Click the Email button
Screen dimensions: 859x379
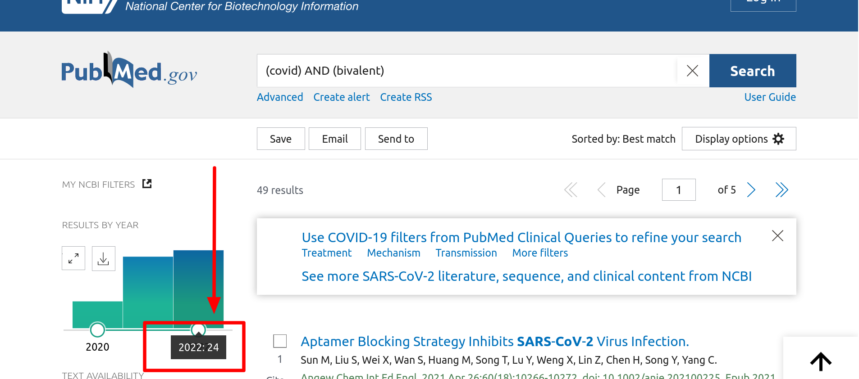pyautogui.click(x=335, y=139)
